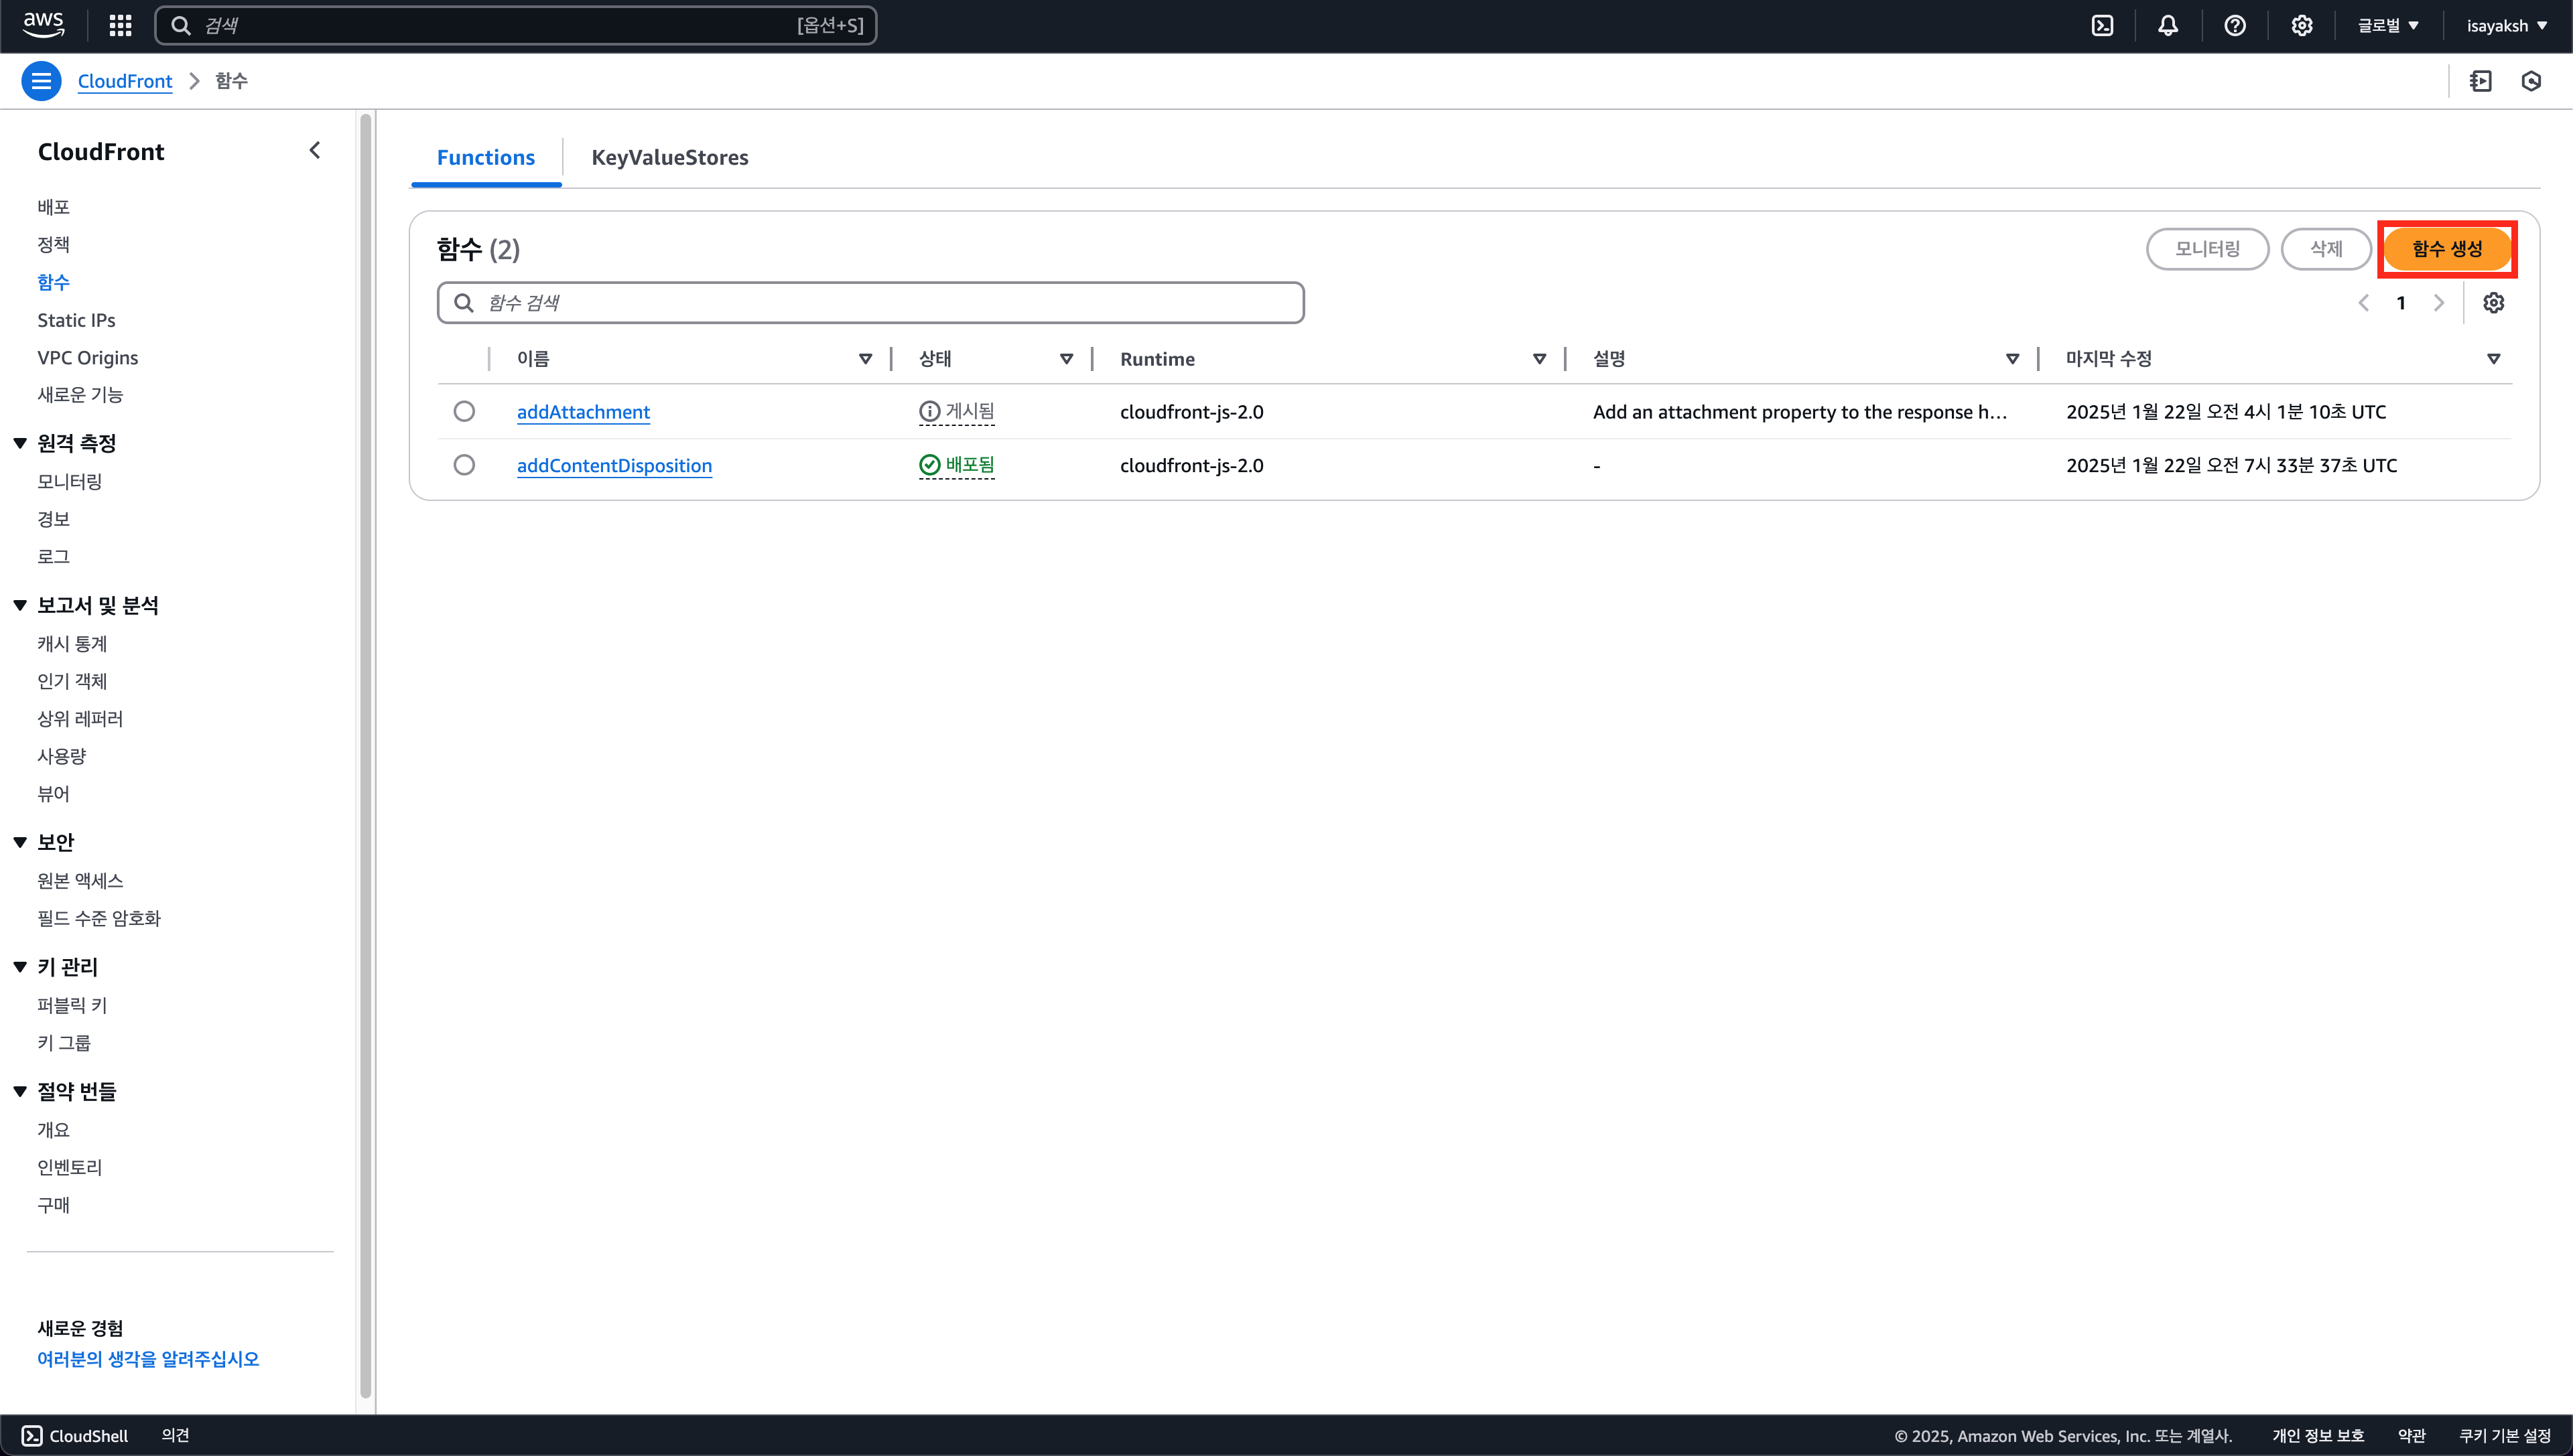The width and height of the screenshot is (2573, 1456).
Task: Open 약관 footer link
Action: [x=2412, y=1436]
